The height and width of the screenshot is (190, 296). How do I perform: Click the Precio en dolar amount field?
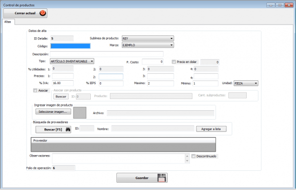click(x=210, y=62)
